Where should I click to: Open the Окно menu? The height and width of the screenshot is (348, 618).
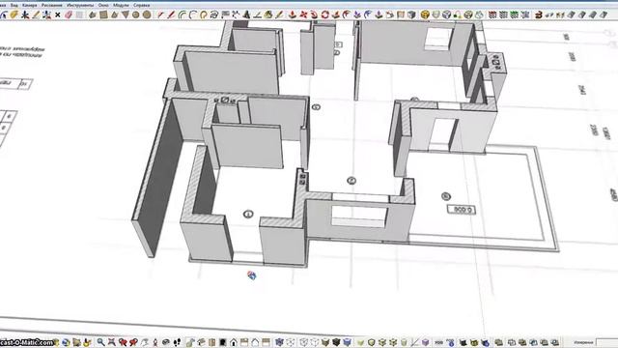tap(103, 5)
